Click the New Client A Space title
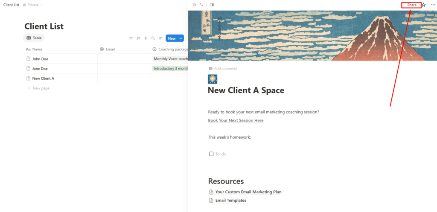Screen dimensions: 437x212 (246, 90)
